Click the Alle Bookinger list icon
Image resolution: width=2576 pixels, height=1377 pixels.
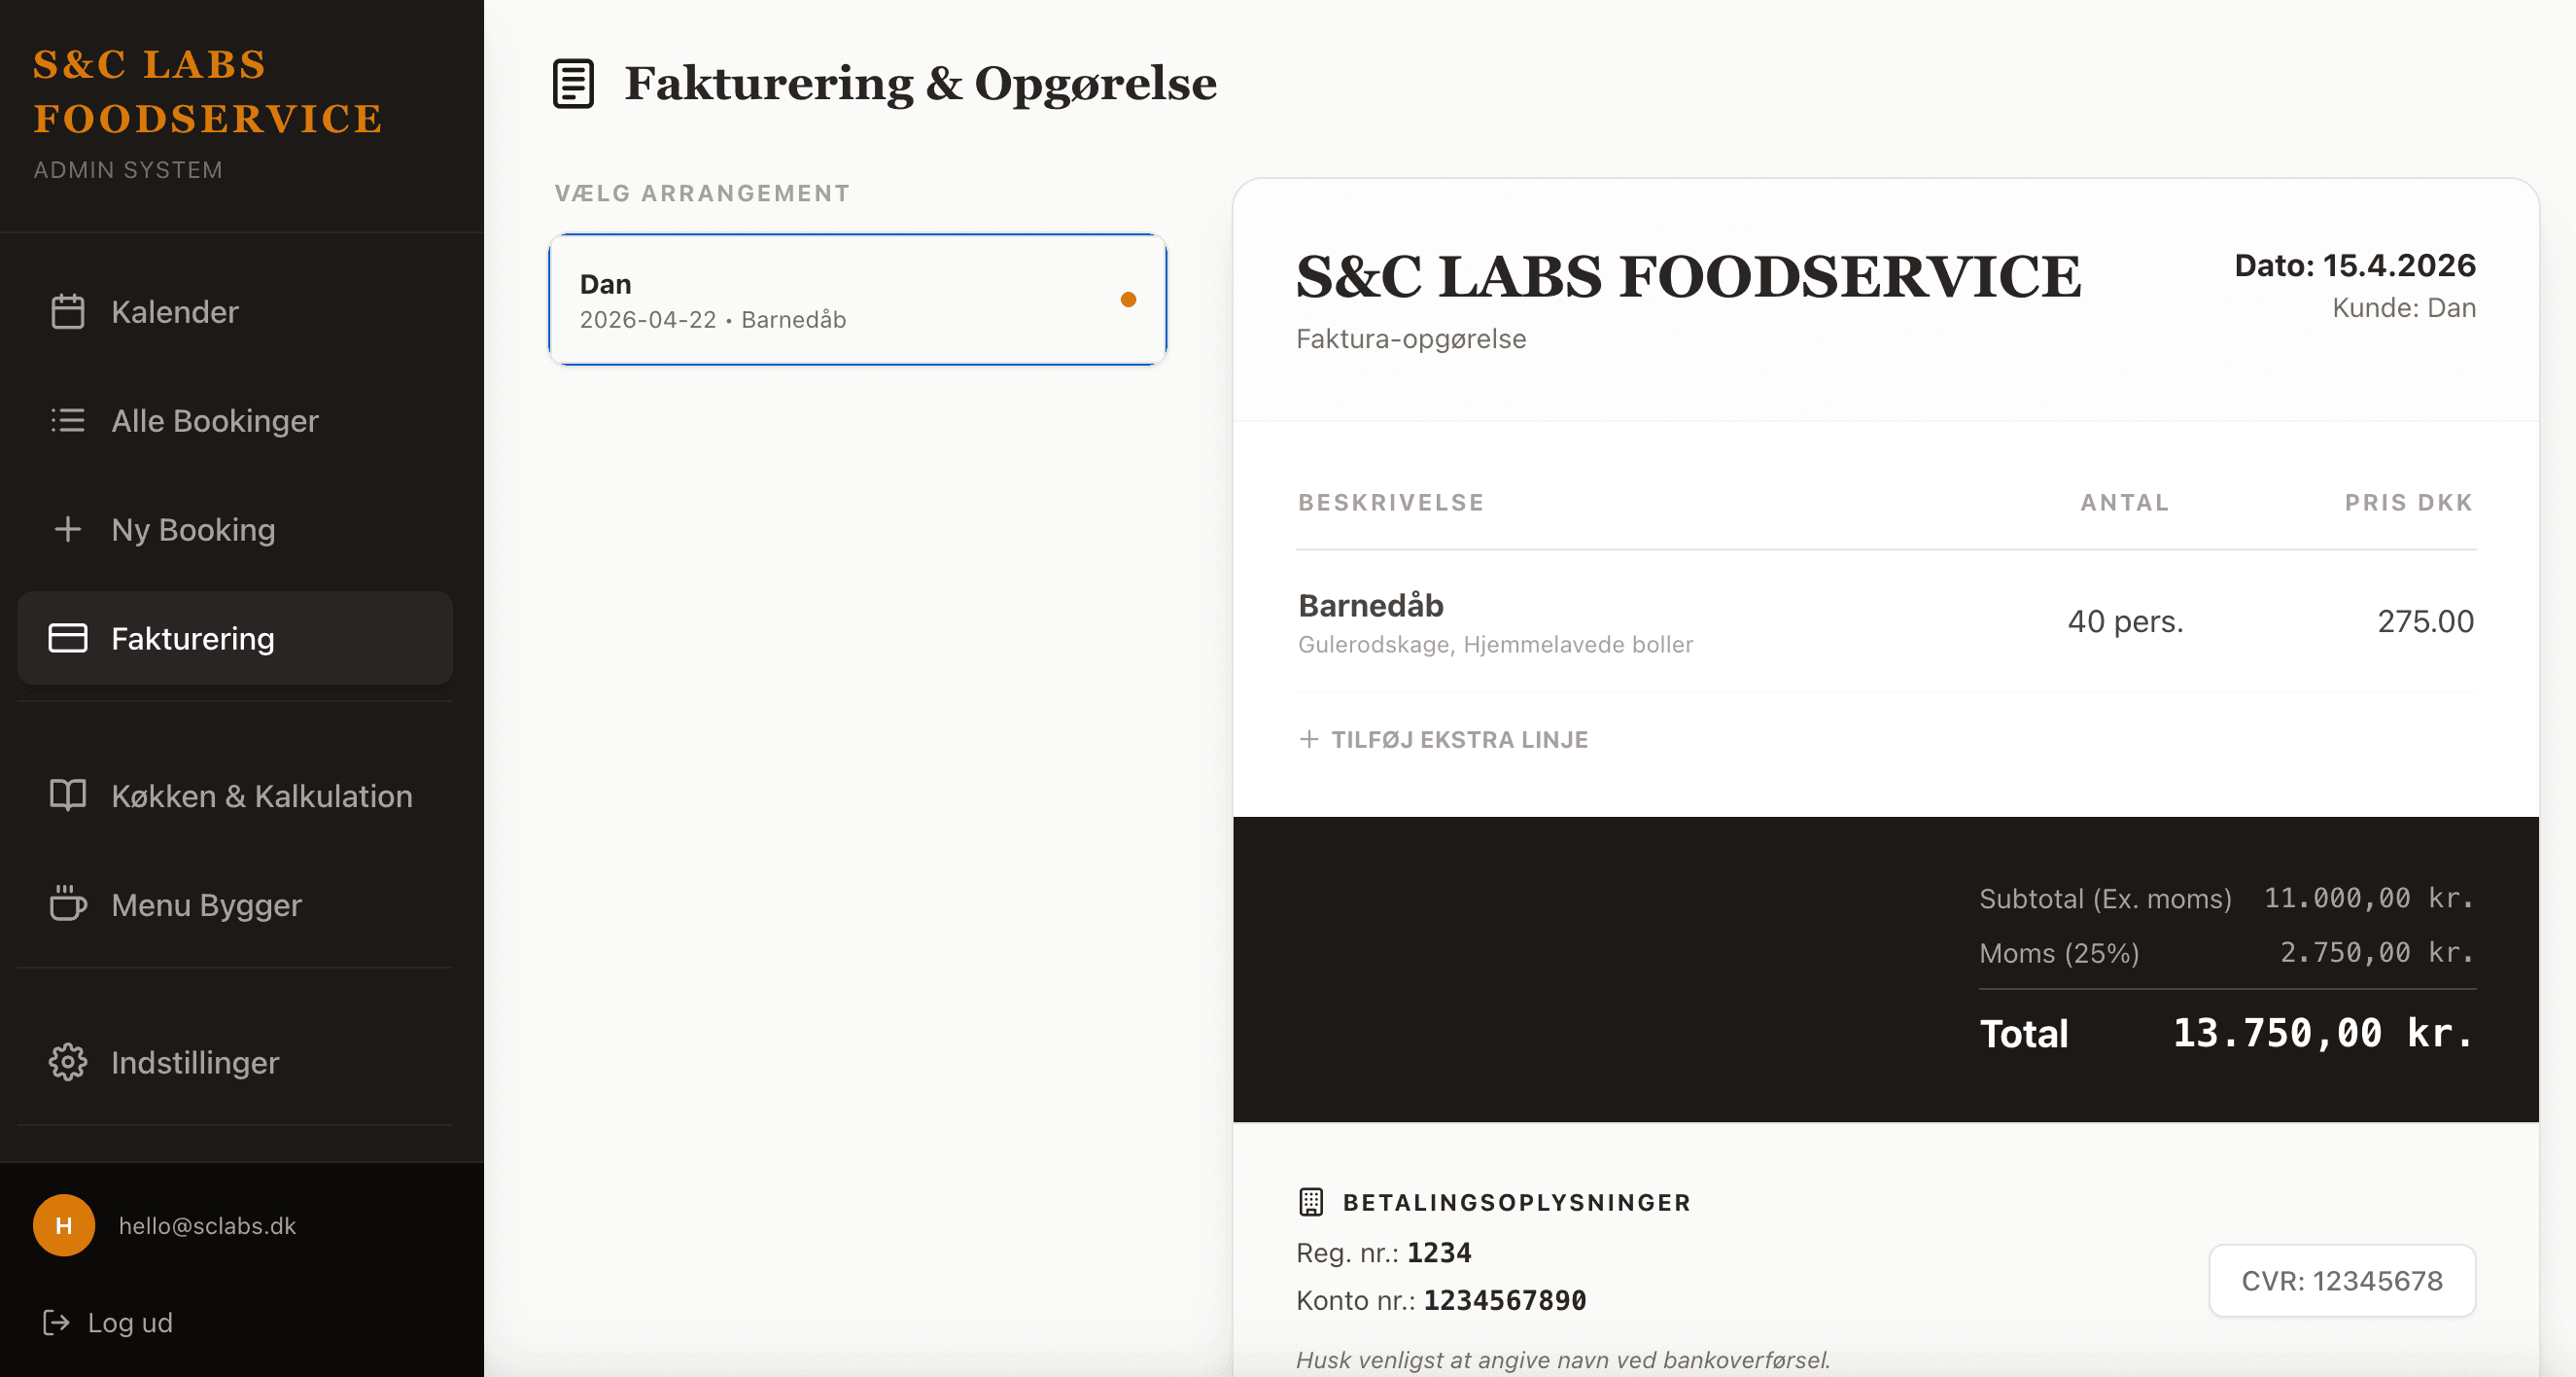(68, 420)
